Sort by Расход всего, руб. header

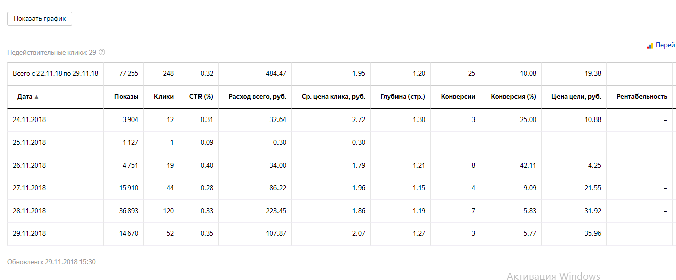257,97
